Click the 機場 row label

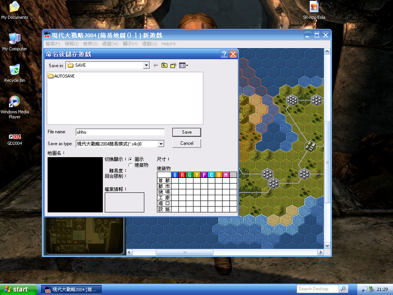[164, 192]
